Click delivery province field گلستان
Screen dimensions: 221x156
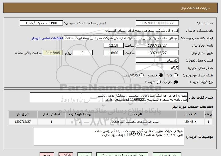coord(157,60)
